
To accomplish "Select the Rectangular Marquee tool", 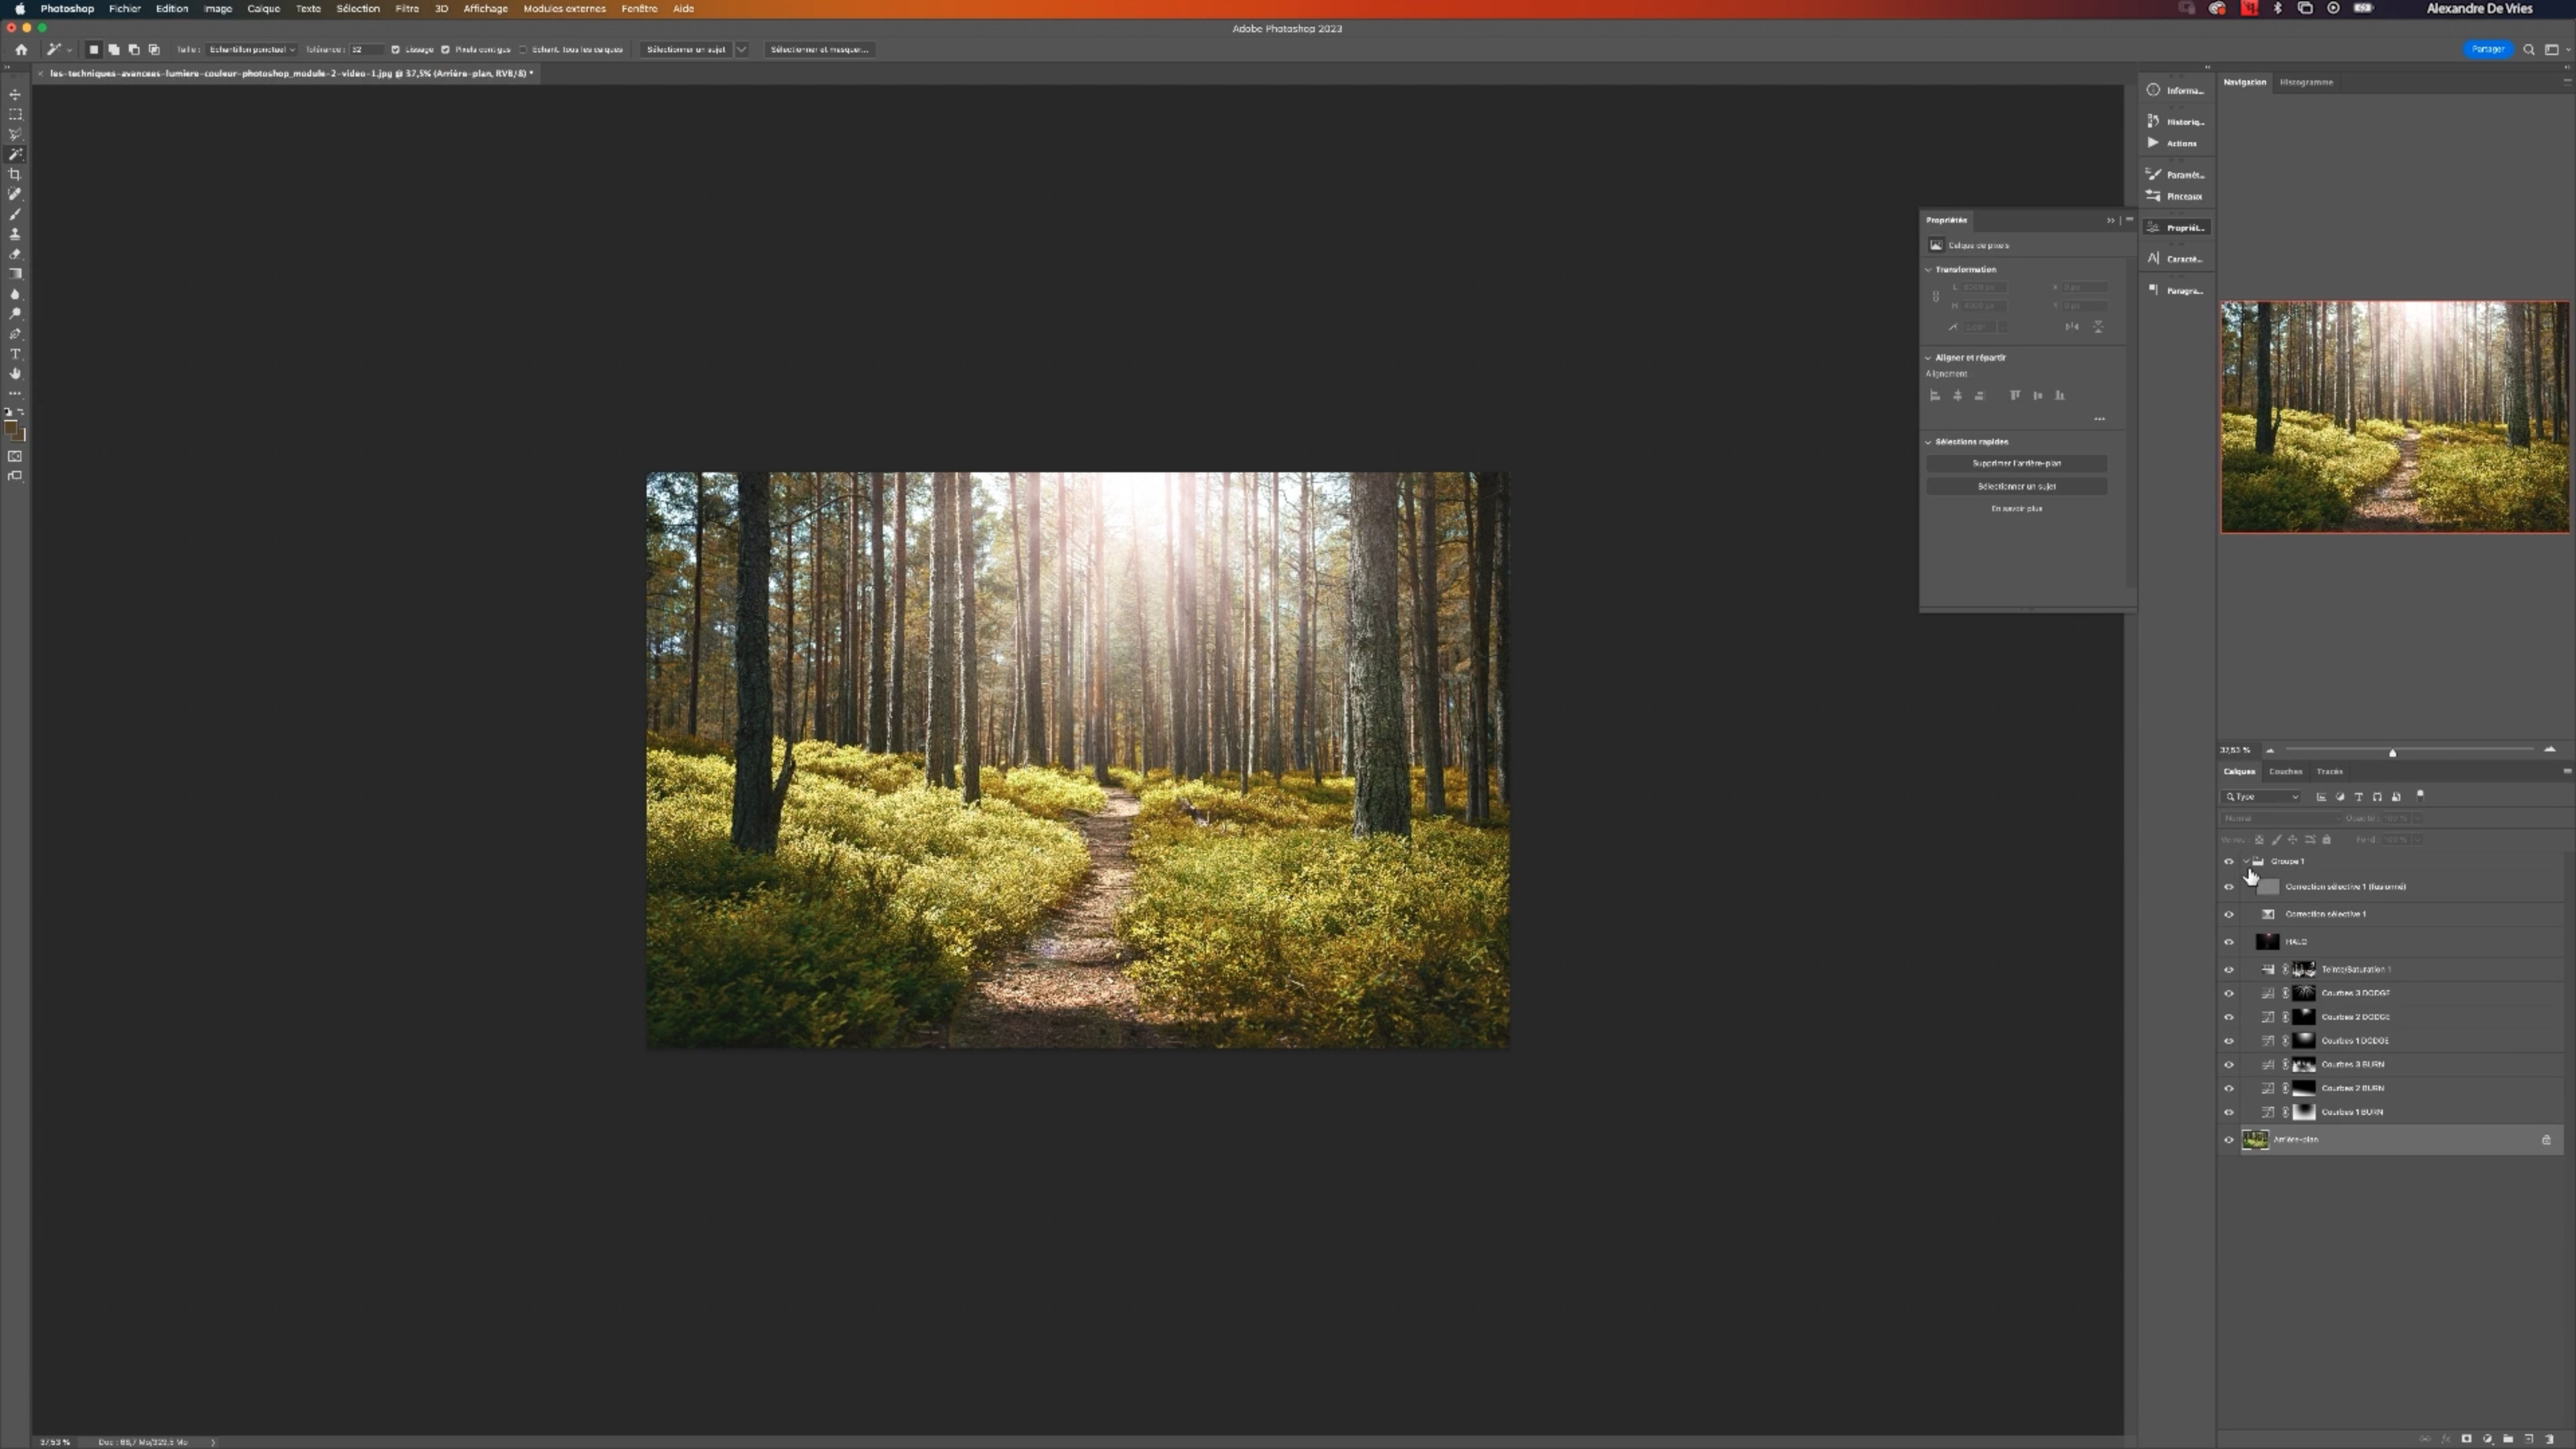I will point(15,115).
